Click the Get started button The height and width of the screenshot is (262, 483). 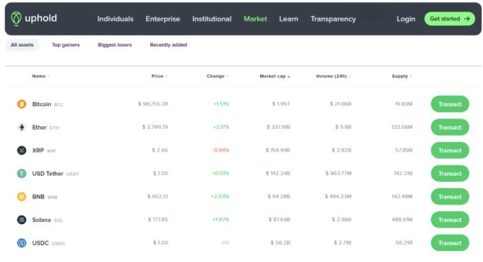[x=449, y=19]
